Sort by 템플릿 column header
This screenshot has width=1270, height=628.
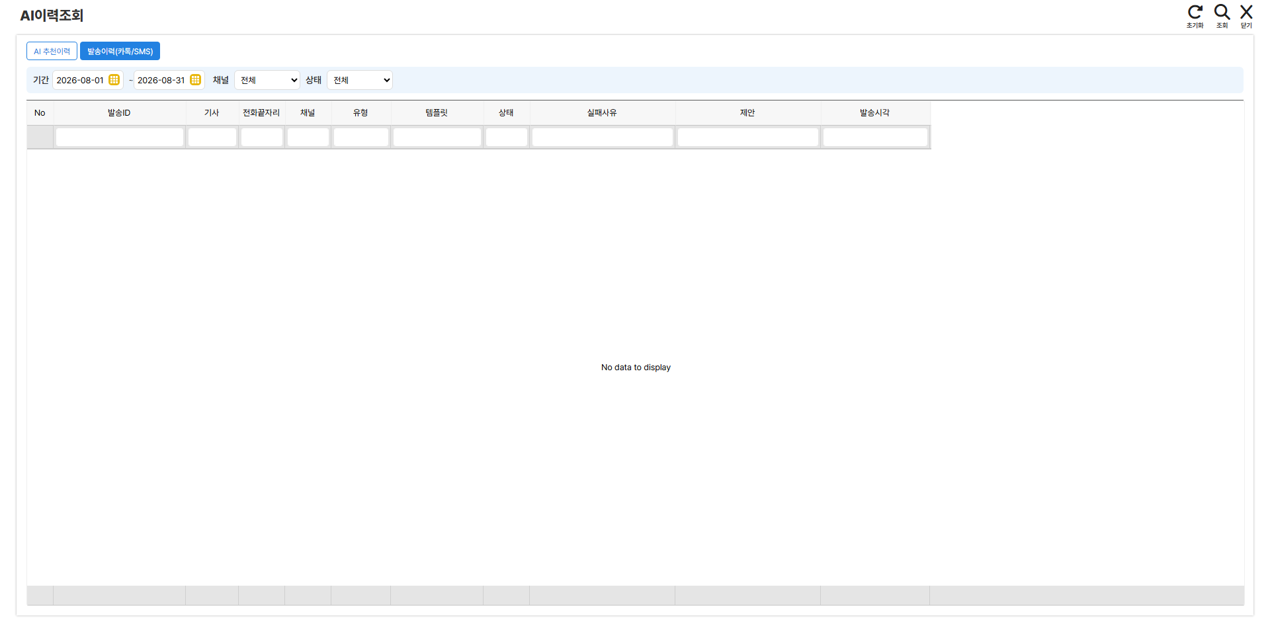[437, 113]
